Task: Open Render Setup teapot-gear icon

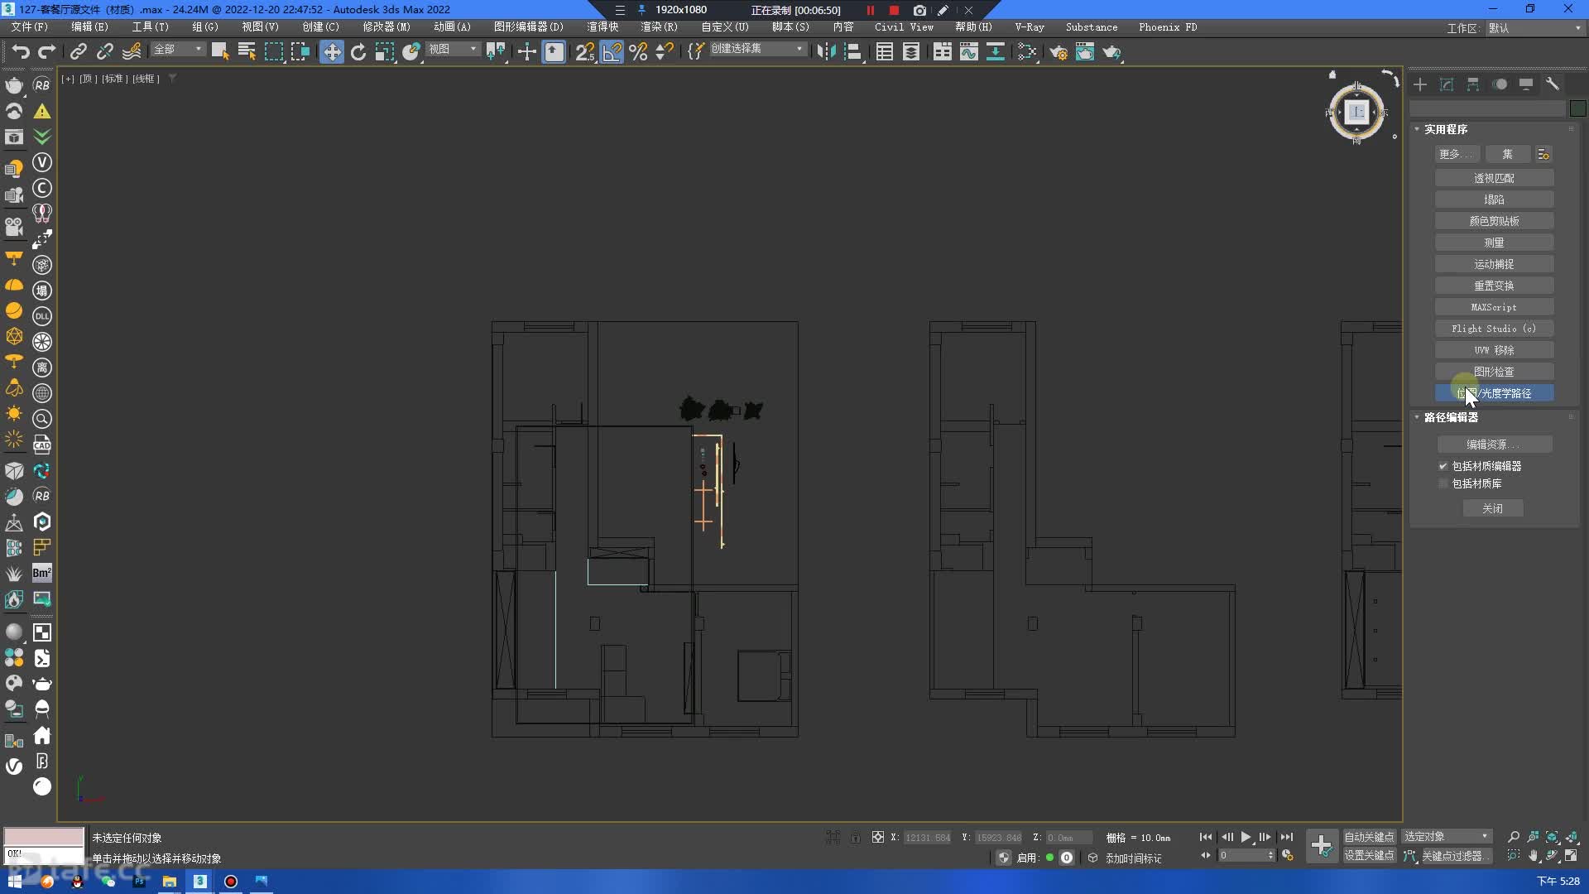Action: (x=1059, y=52)
